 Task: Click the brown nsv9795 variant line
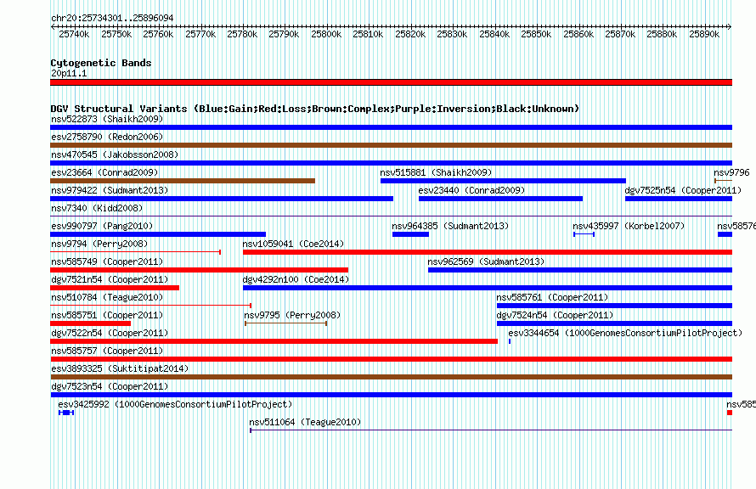tap(286, 323)
